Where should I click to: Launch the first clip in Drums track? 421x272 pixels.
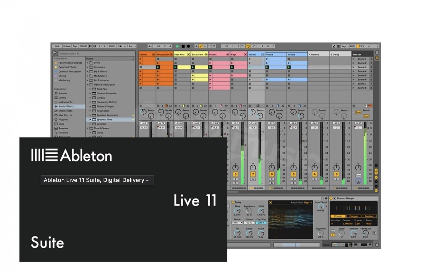(x=141, y=59)
